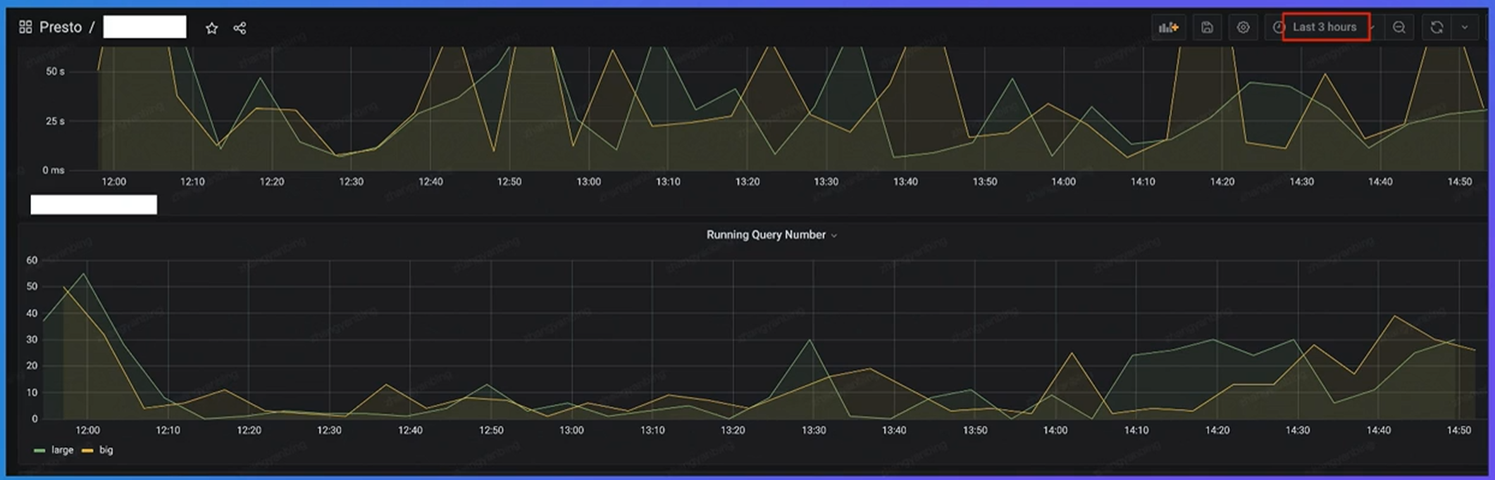Screen dimensions: 1495x480
Task: Open dashboard settings gear icon
Action: [1243, 27]
